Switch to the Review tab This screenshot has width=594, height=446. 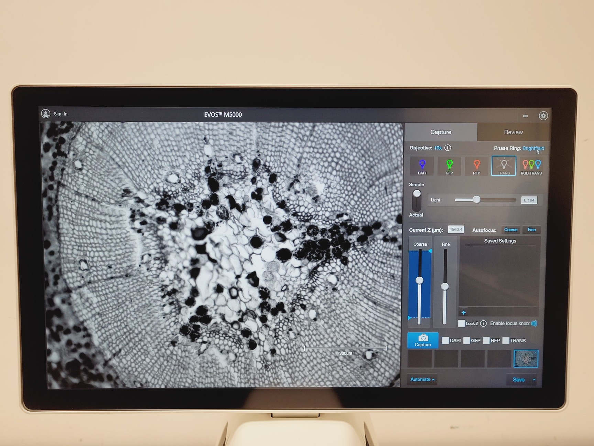pos(513,132)
